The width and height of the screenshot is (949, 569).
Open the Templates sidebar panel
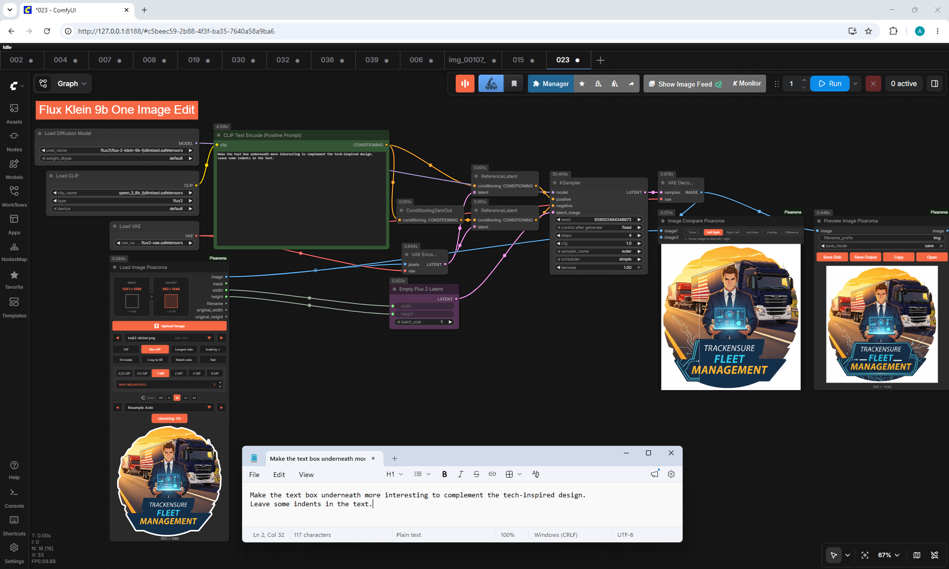[x=14, y=307]
